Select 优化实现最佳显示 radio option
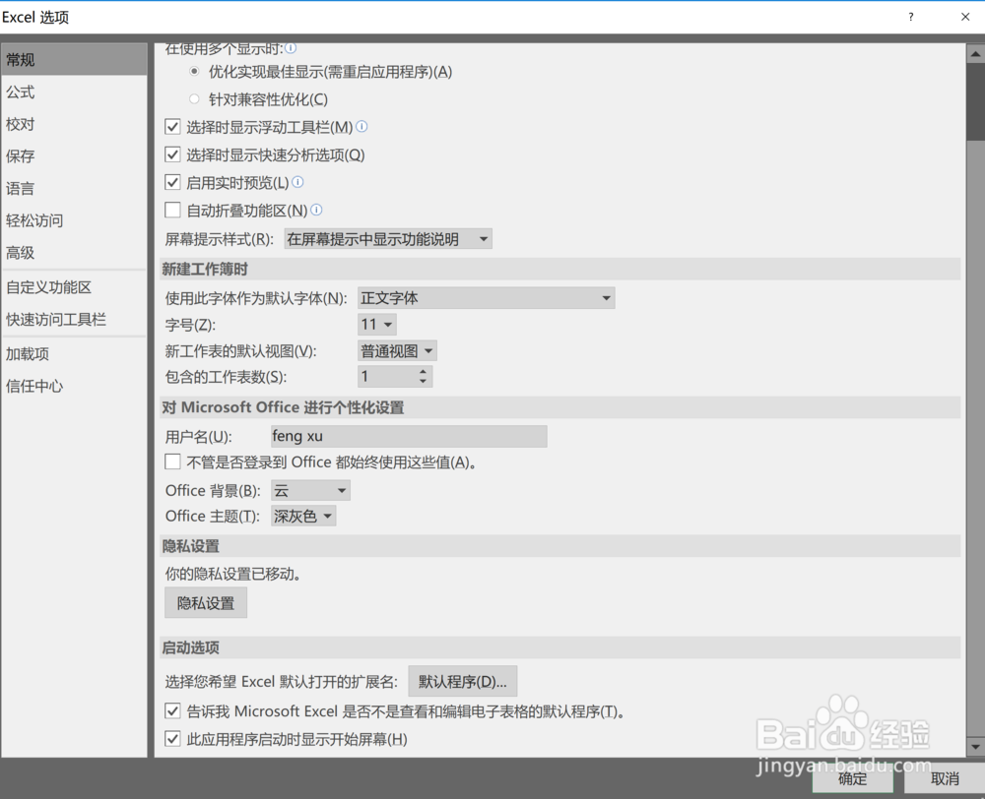Viewport: 985px width, 799px height. click(x=195, y=72)
